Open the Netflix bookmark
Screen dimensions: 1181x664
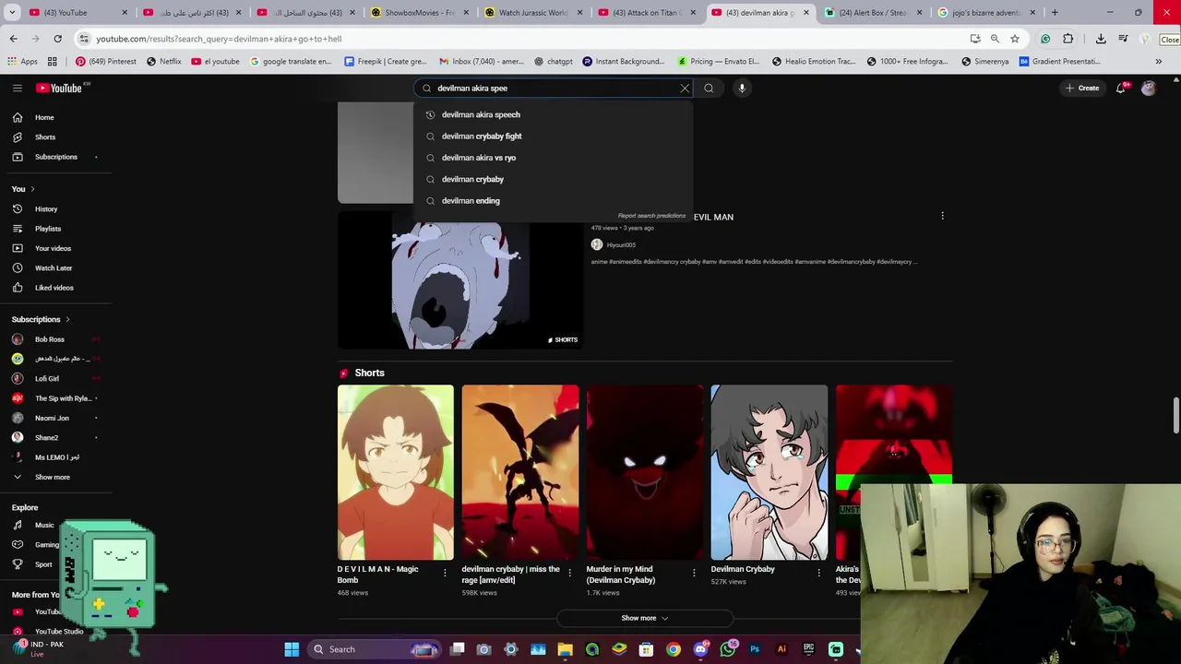tap(163, 61)
